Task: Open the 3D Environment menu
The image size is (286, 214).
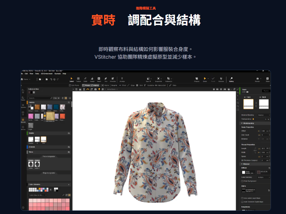Action: tap(47, 74)
